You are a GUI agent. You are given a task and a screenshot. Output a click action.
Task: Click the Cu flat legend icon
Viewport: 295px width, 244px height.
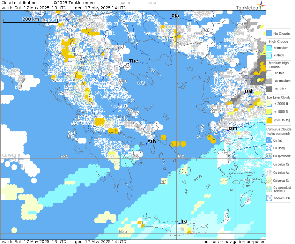click(269, 140)
